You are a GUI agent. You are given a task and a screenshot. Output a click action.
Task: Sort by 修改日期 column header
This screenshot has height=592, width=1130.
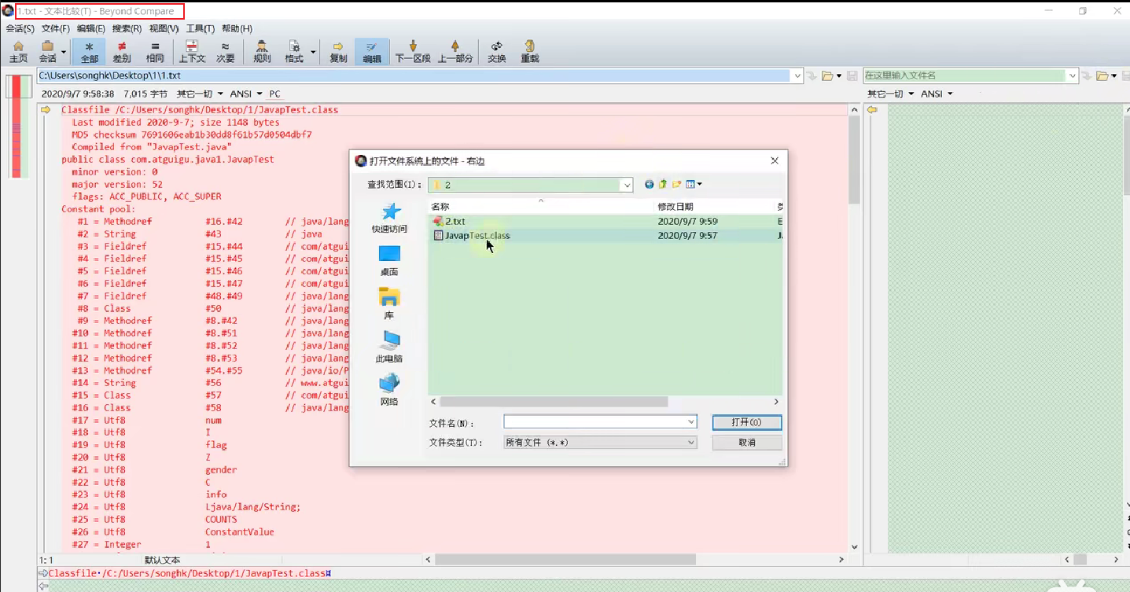715,206
